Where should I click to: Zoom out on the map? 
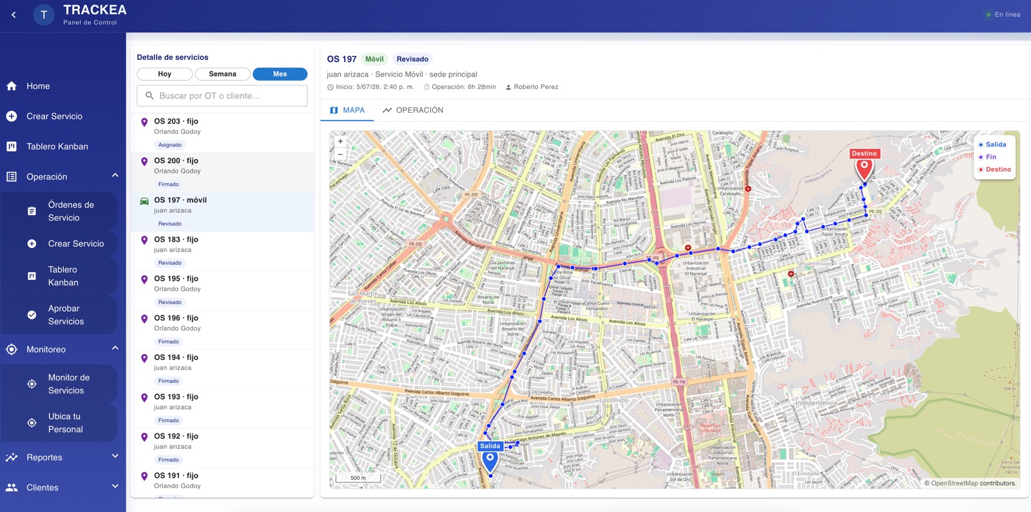(340, 154)
